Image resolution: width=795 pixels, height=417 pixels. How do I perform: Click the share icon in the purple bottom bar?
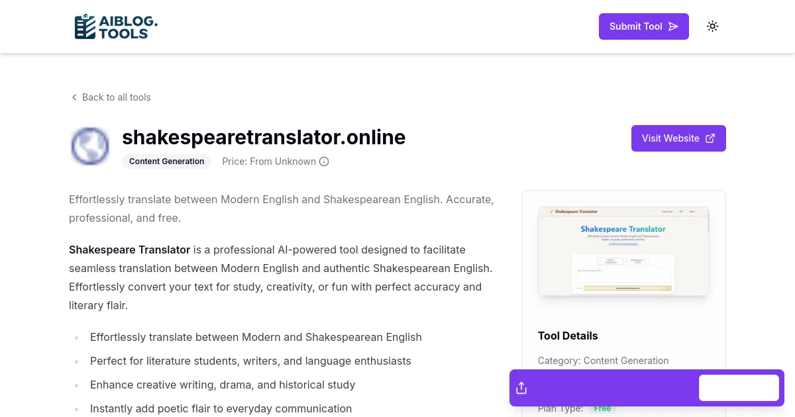coord(521,387)
